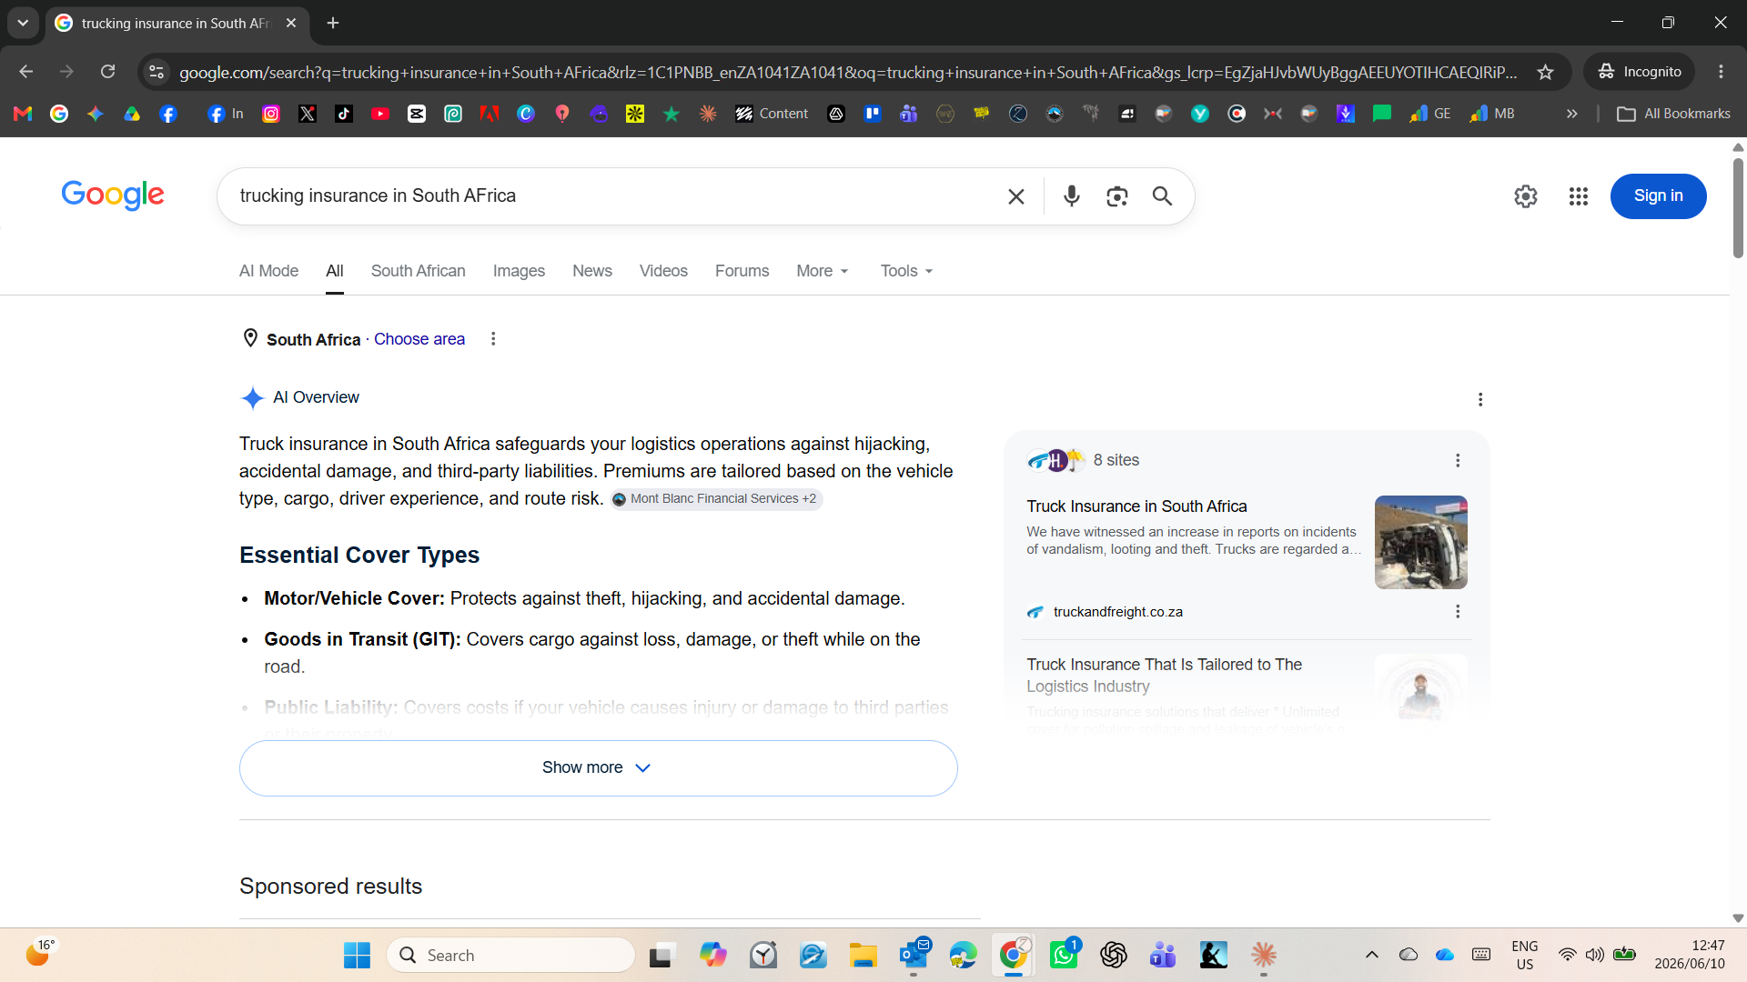Click in the Google search input field

click(614, 196)
